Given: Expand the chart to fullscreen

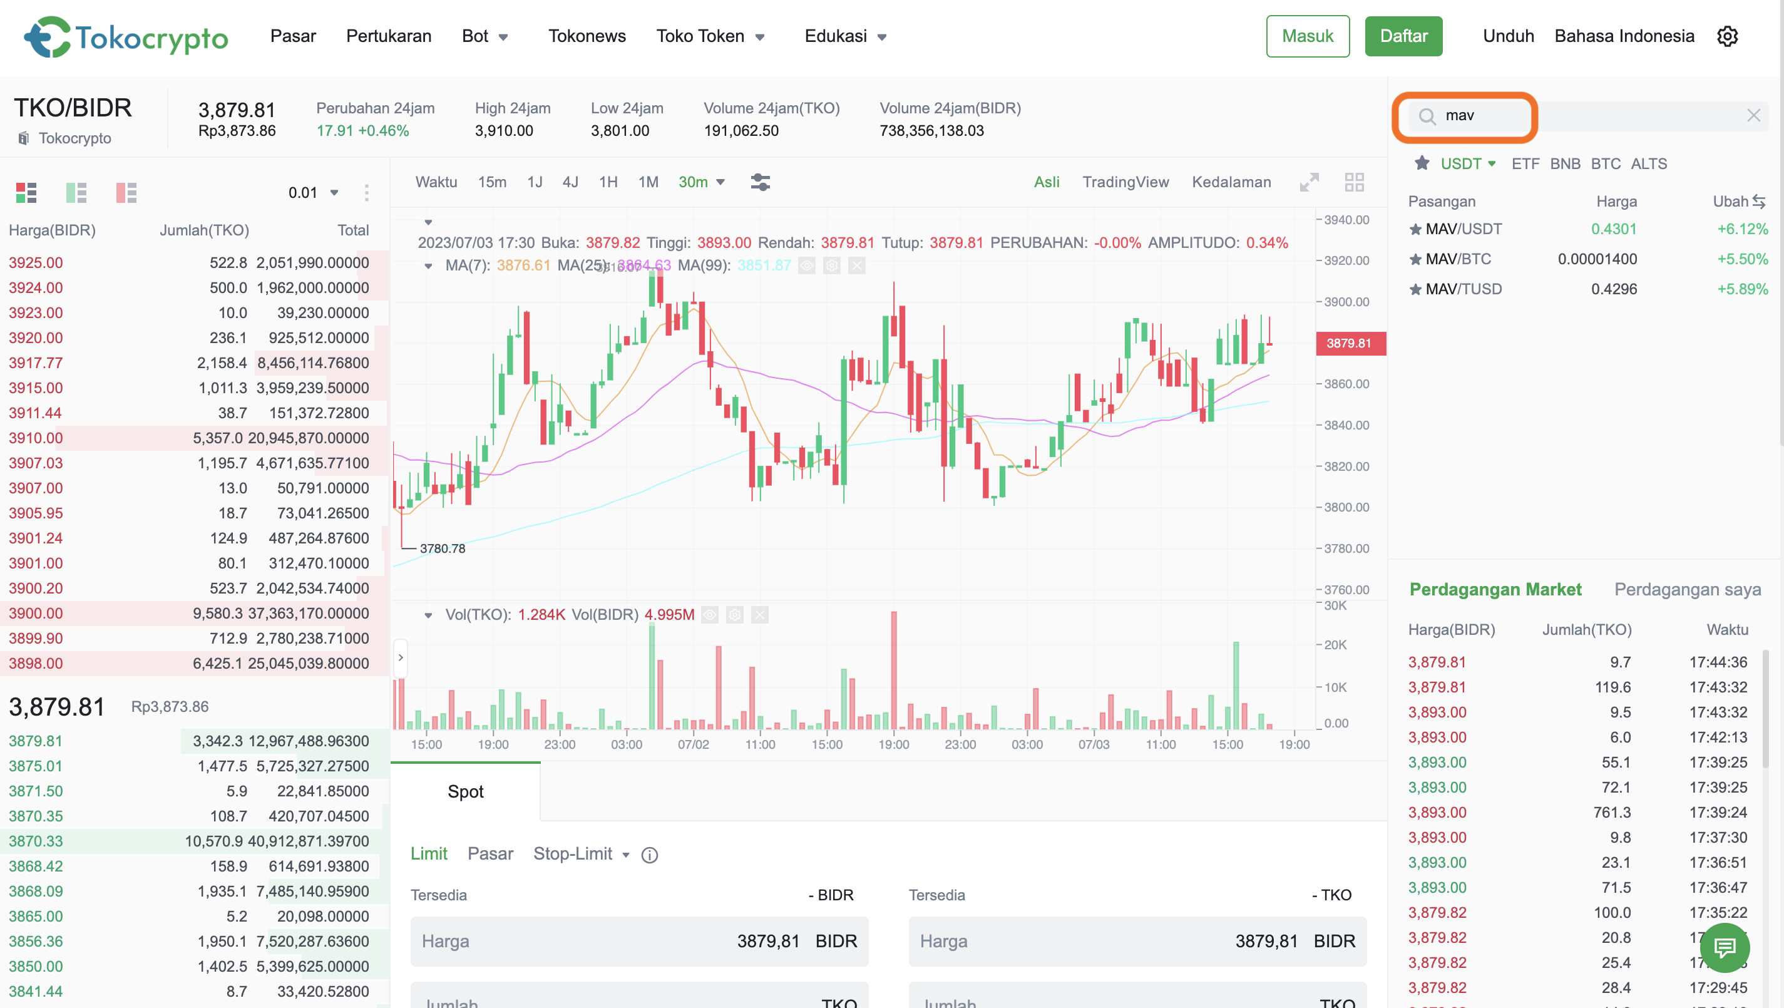Looking at the screenshot, I should (x=1309, y=182).
